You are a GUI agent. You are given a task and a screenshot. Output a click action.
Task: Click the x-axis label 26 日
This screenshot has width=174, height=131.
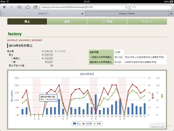pyautogui.click(x=124, y=117)
